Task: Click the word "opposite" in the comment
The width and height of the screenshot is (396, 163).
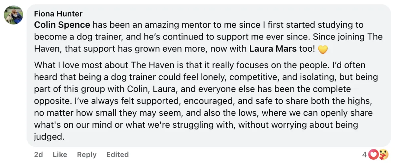Action: [x=50, y=101]
